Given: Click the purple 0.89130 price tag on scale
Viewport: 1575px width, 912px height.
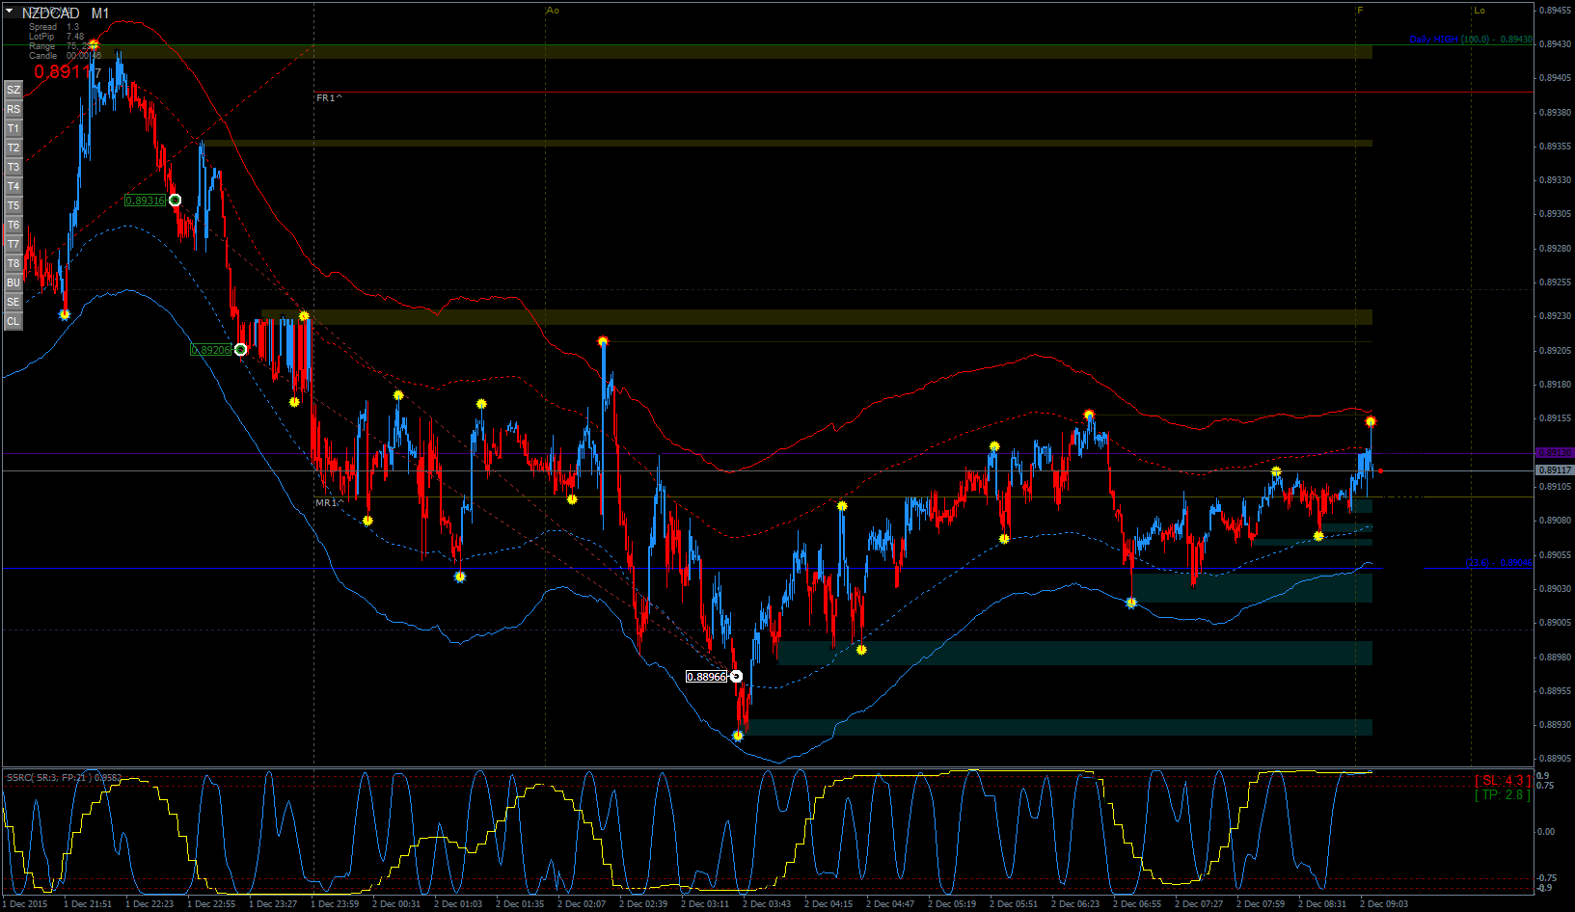Looking at the screenshot, I should click(1554, 453).
